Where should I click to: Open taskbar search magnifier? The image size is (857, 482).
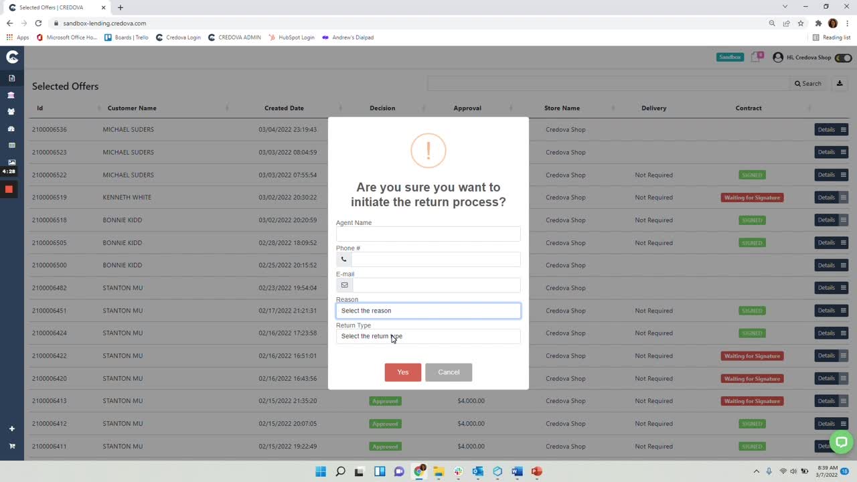click(340, 471)
